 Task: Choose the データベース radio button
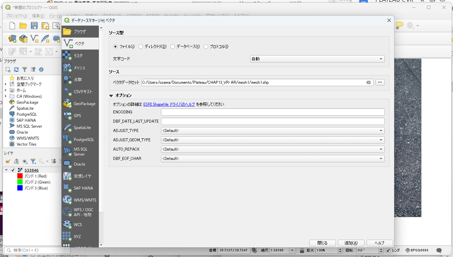point(173,47)
